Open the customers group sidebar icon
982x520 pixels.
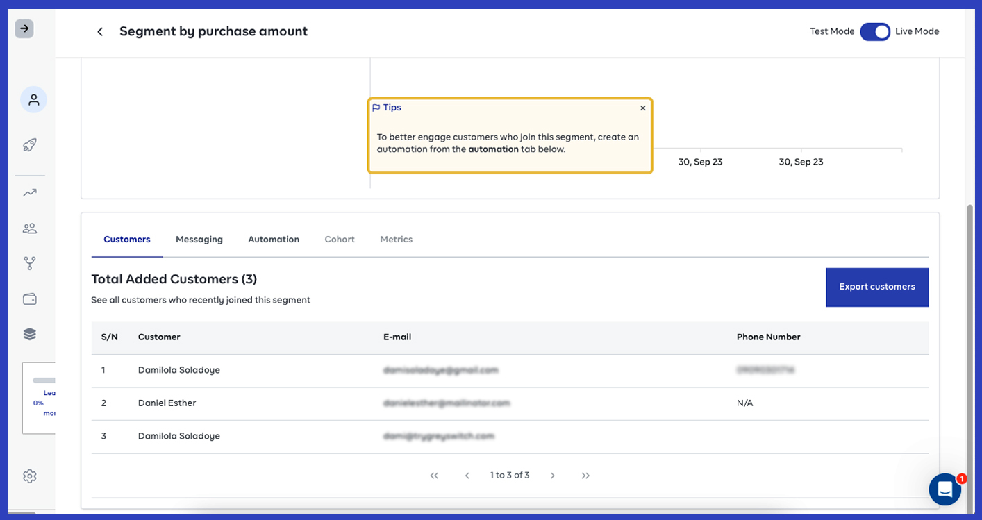(30, 228)
